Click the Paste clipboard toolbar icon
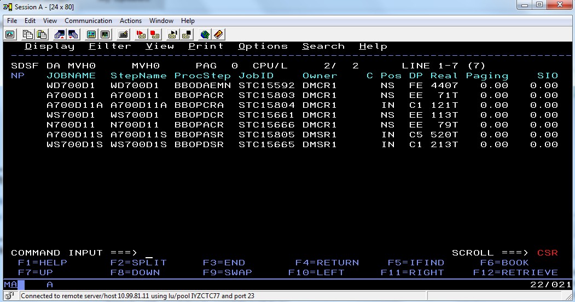 (x=42, y=34)
